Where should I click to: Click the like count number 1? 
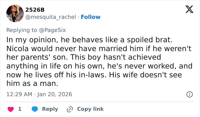coord(20,109)
